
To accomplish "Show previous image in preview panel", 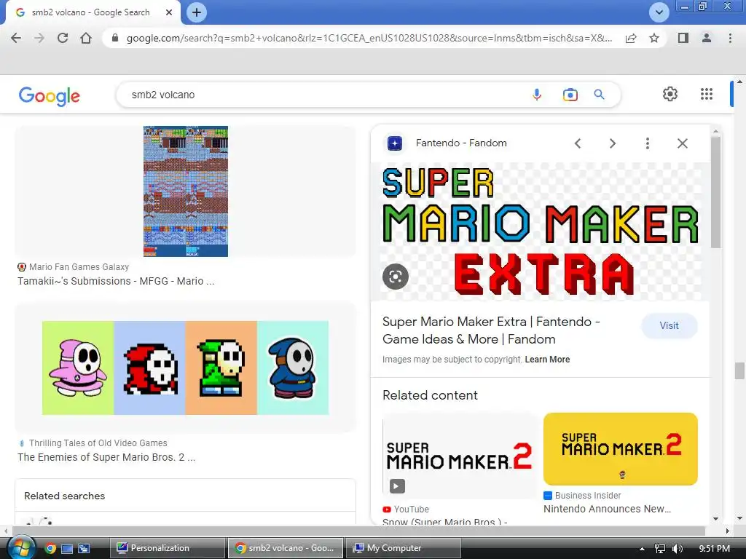I will tap(578, 143).
